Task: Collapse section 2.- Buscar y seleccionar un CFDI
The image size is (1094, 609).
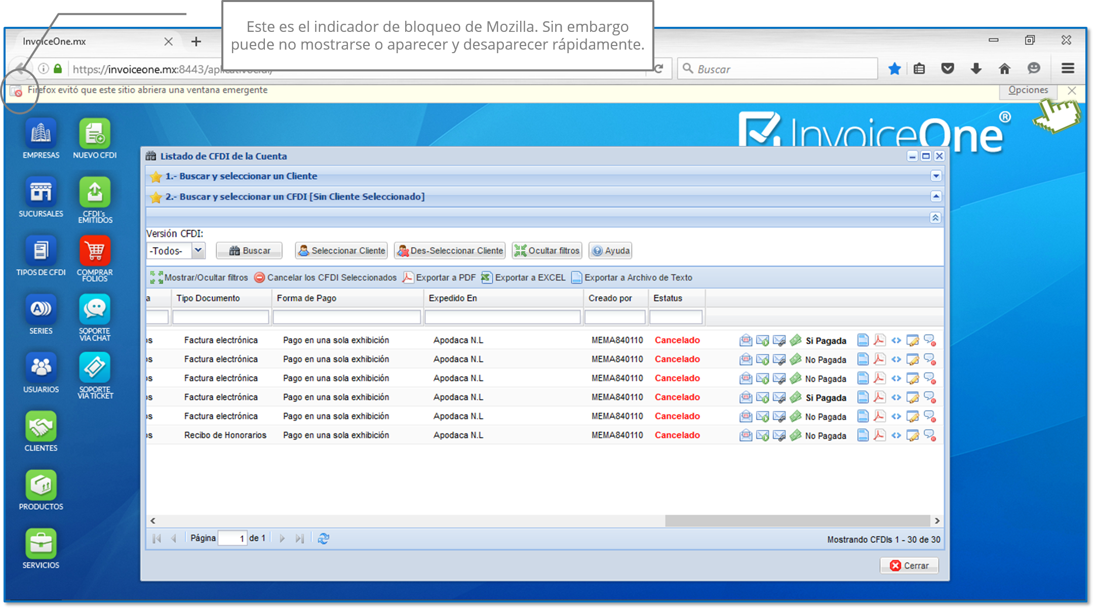Action: click(x=935, y=196)
